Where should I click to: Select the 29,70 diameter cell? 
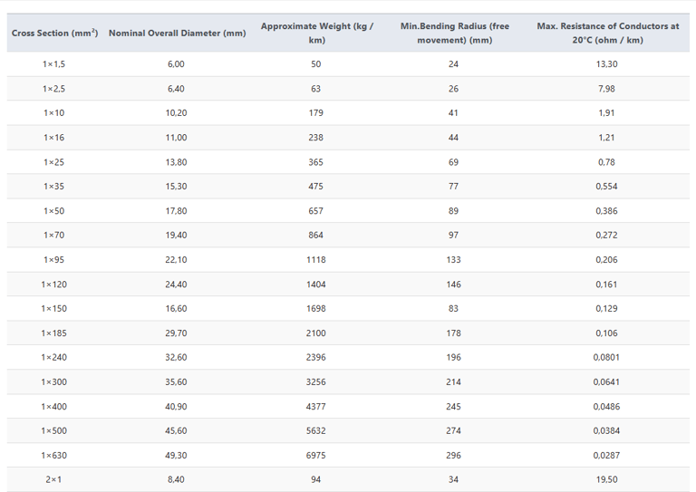click(x=176, y=333)
